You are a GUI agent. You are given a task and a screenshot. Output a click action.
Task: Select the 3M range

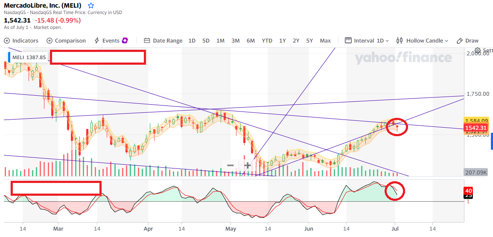[236, 40]
